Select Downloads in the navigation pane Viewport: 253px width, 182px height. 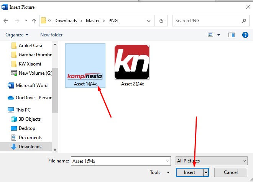pyautogui.click(x=30, y=147)
